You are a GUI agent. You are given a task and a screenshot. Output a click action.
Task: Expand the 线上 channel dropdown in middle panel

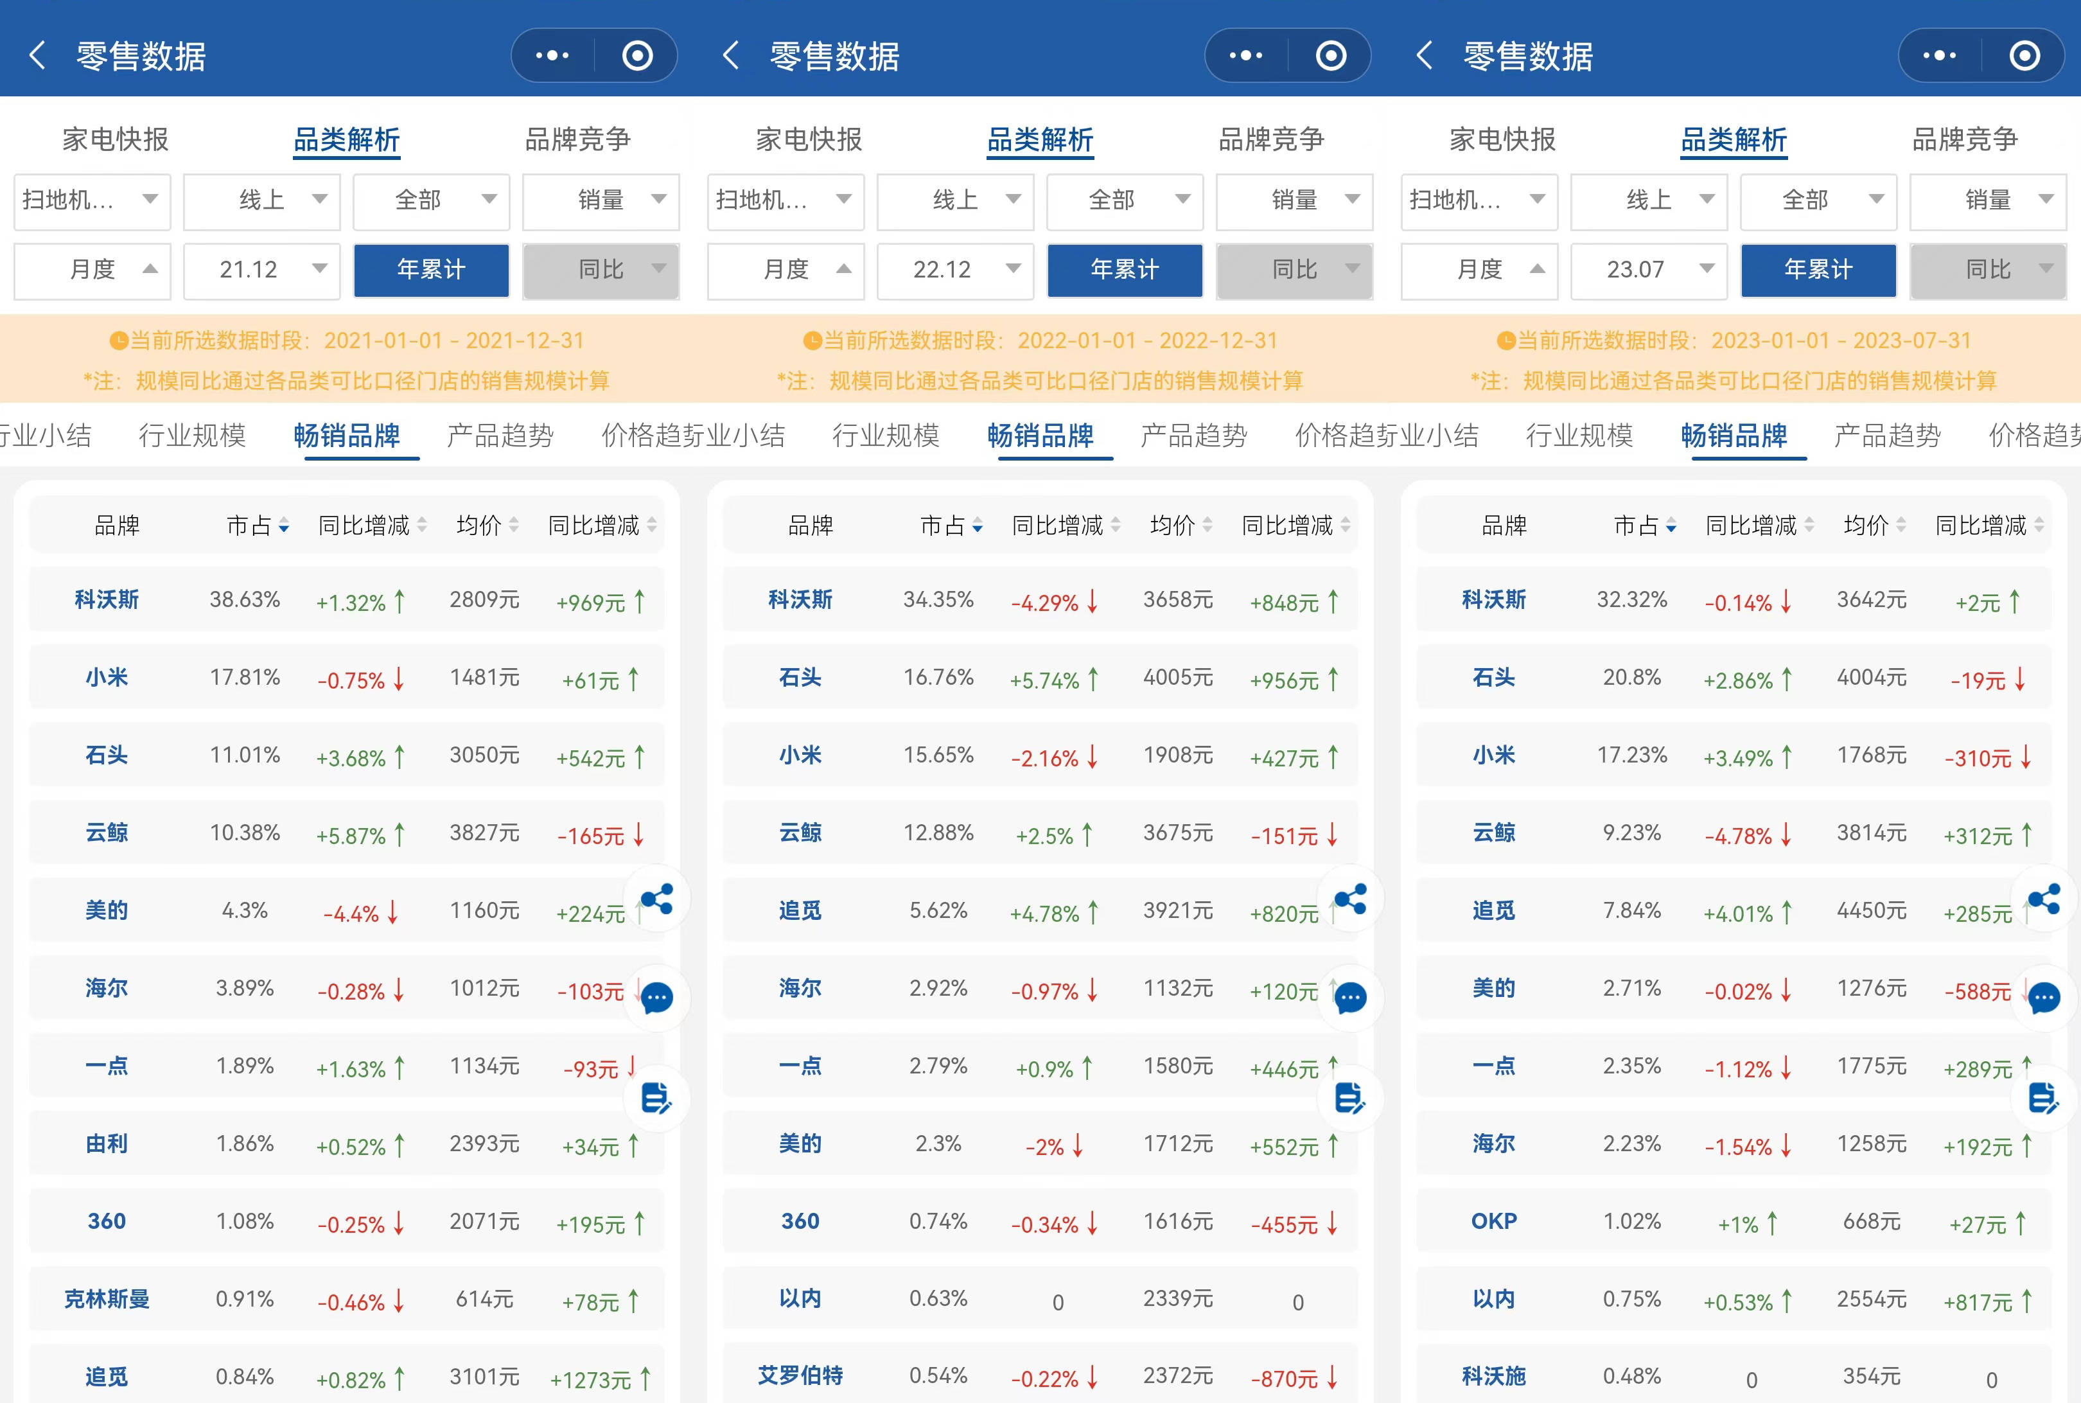tap(954, 200)
